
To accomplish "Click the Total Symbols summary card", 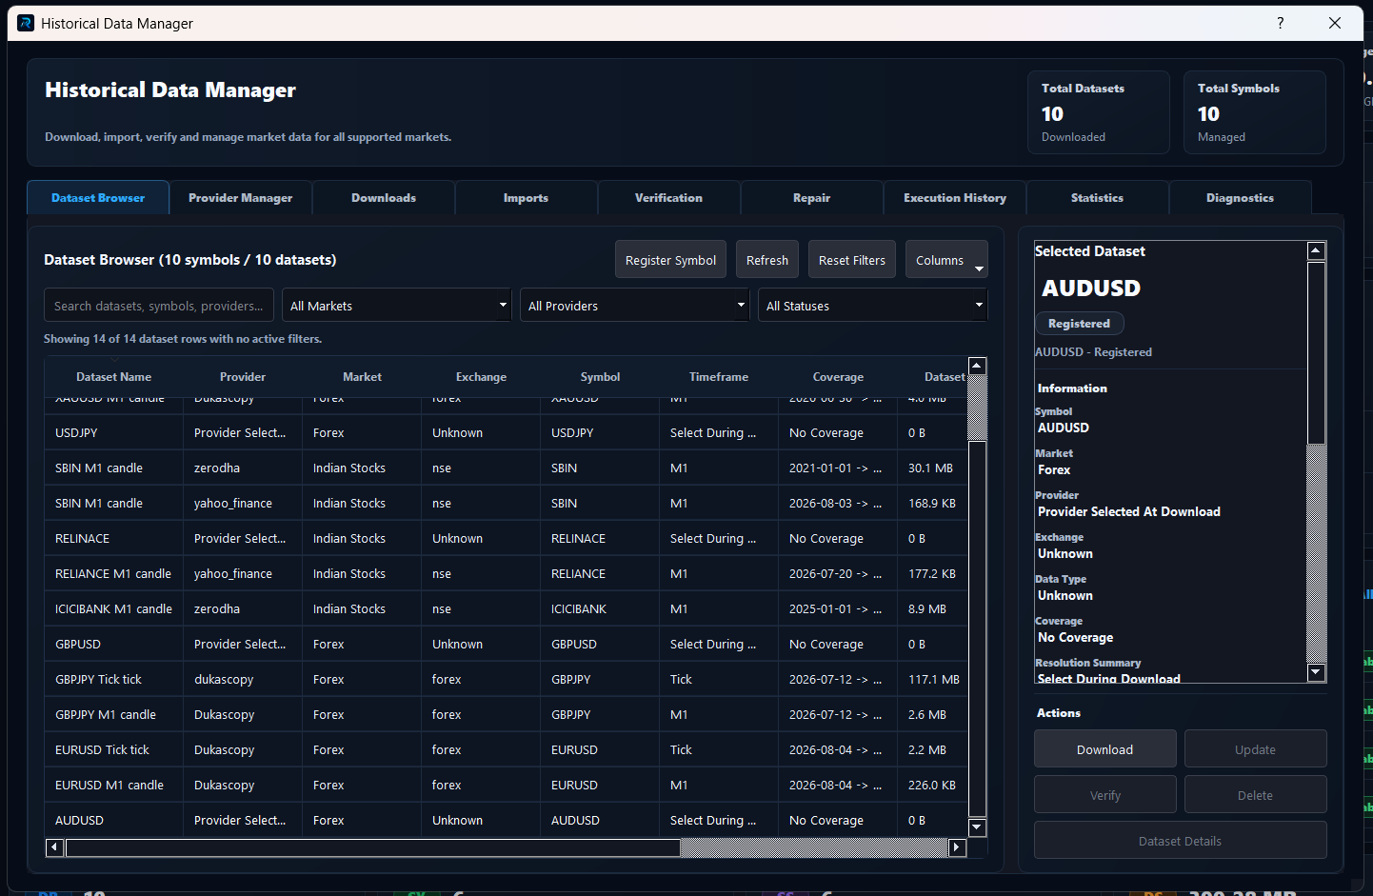I will [1255, 112].
